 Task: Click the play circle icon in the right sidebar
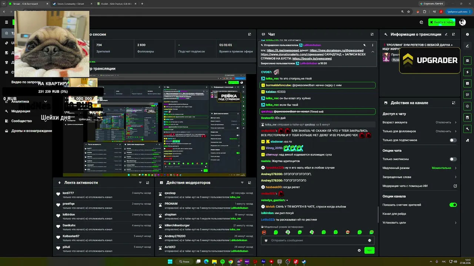click(x=467, y=106)
